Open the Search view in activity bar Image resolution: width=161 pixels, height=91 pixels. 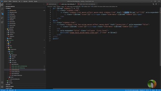[2, 9]
